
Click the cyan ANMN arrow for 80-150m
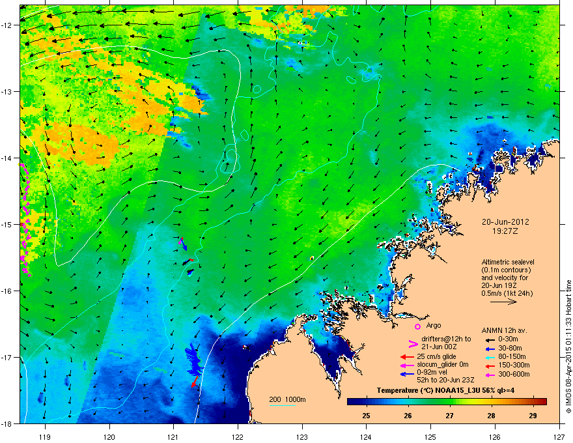489,357
